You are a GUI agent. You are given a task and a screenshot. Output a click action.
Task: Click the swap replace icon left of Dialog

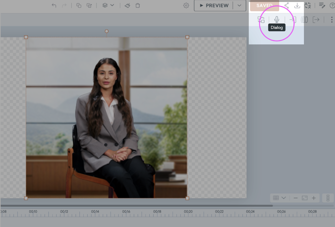coord(261,19)
